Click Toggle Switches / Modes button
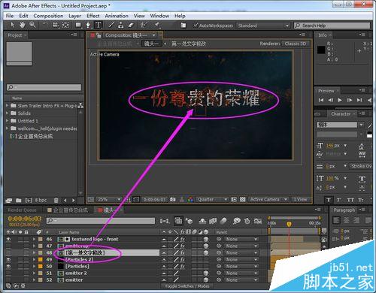This screenshot has height=293, width=376. point(187,286)
